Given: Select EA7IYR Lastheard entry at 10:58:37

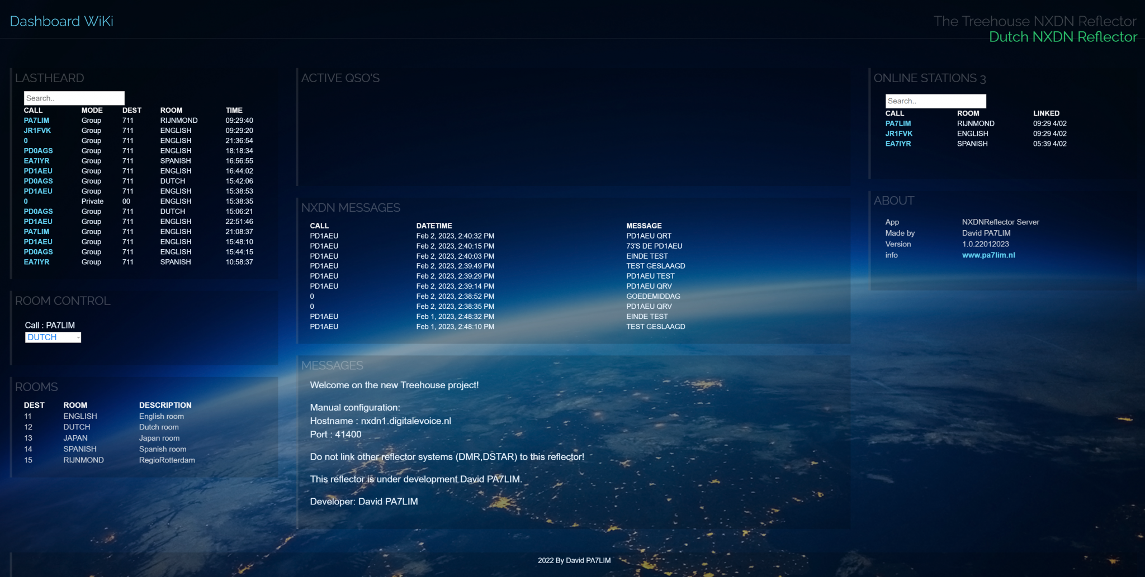Looking at the screenshot, I should coord(36,262).
